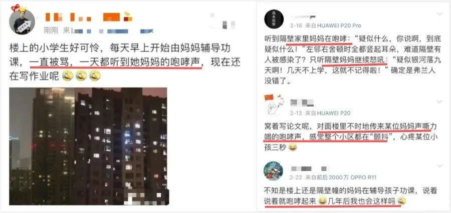Open the poster's avatar with crown

tap(22, 22)
